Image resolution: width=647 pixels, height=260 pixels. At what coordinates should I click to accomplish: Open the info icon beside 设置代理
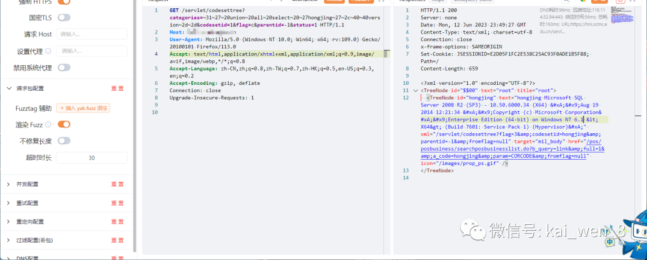pos(49,51)
